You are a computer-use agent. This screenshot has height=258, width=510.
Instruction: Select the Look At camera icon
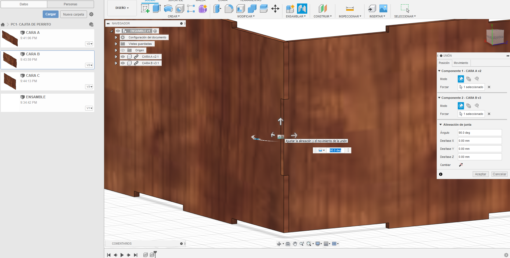288,244
